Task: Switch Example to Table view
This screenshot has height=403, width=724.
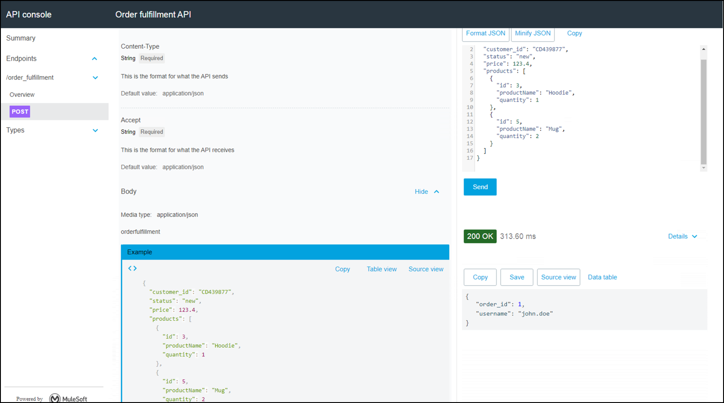Action: pyautogui.click(x=382, y=269)
